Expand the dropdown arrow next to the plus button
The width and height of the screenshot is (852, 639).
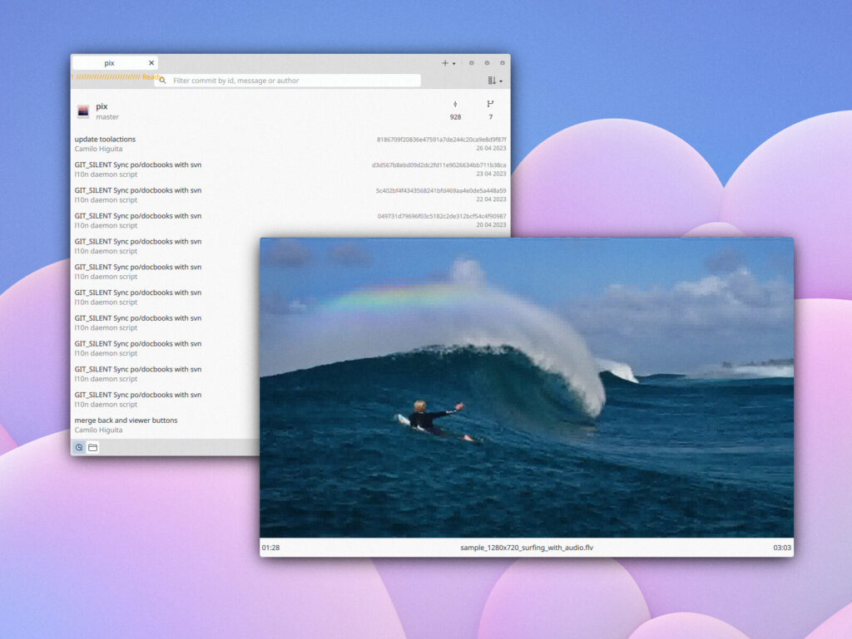point(453,63)
